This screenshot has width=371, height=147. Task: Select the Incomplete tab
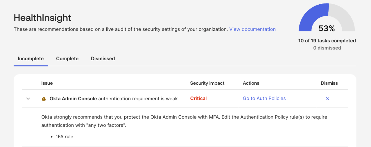[x=31, y=59]
